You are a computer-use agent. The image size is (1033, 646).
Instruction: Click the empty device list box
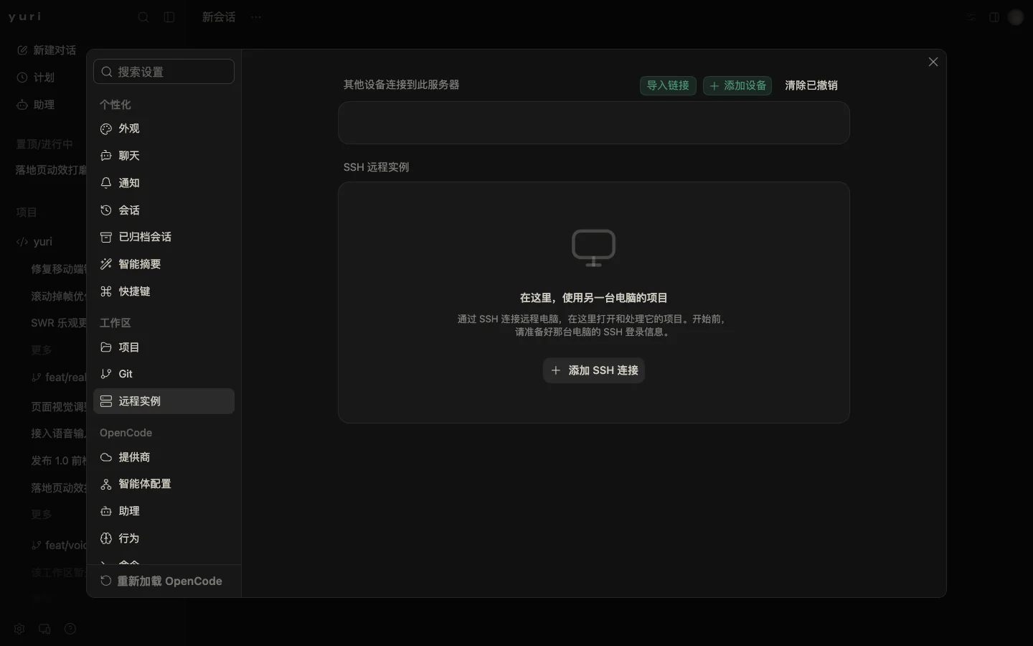coord(594,123)
